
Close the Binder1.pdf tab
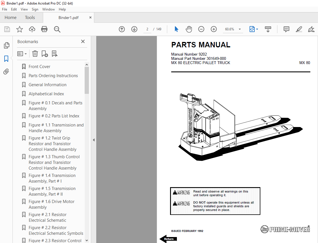tap(91, 18)
